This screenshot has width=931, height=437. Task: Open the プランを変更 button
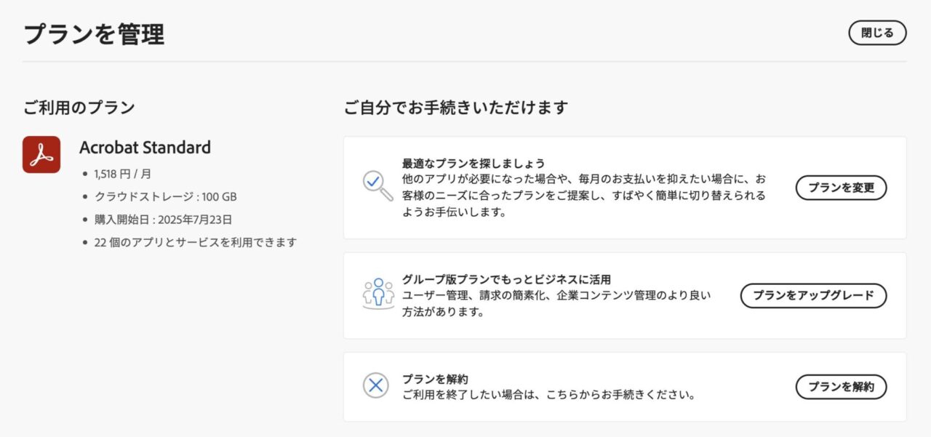tap(841, 188)
